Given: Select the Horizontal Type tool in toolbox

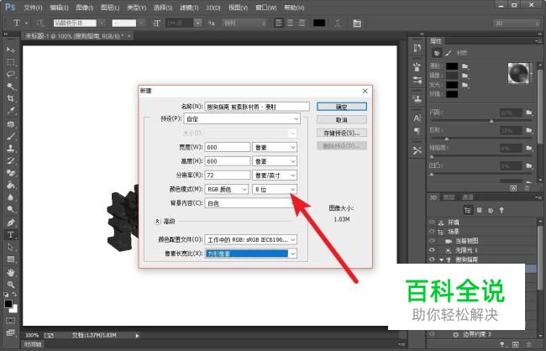Looking at the screenshot, I should [10, 234].
